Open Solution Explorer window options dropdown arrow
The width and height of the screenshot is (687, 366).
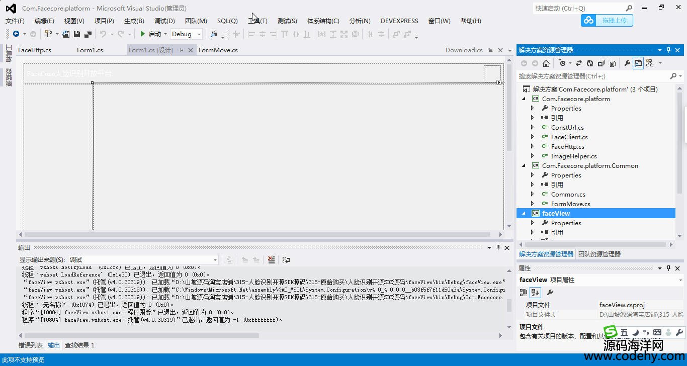(x=659, y=50)
